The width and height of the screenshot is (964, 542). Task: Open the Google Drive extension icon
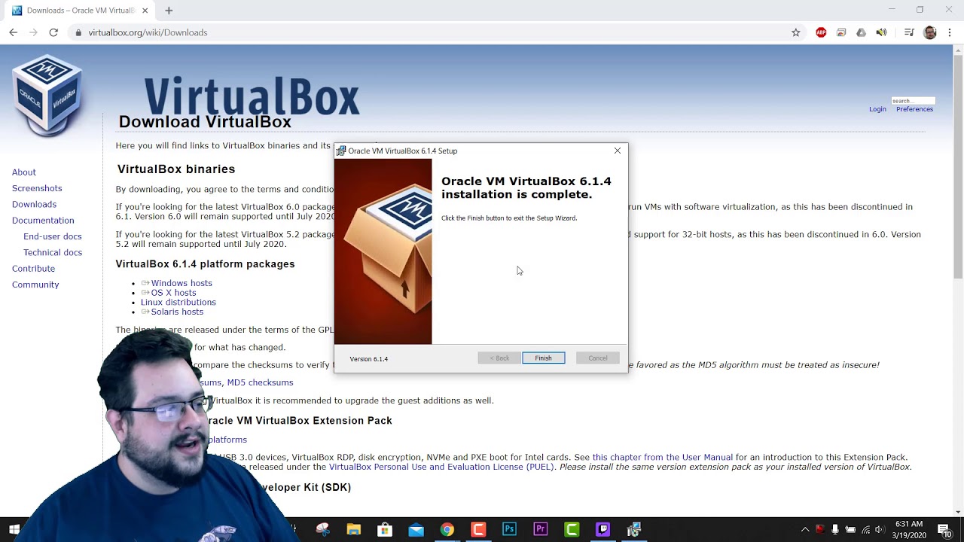click(861, 32)
